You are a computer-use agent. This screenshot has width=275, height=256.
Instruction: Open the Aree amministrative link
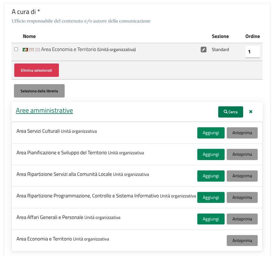point(44,111)
